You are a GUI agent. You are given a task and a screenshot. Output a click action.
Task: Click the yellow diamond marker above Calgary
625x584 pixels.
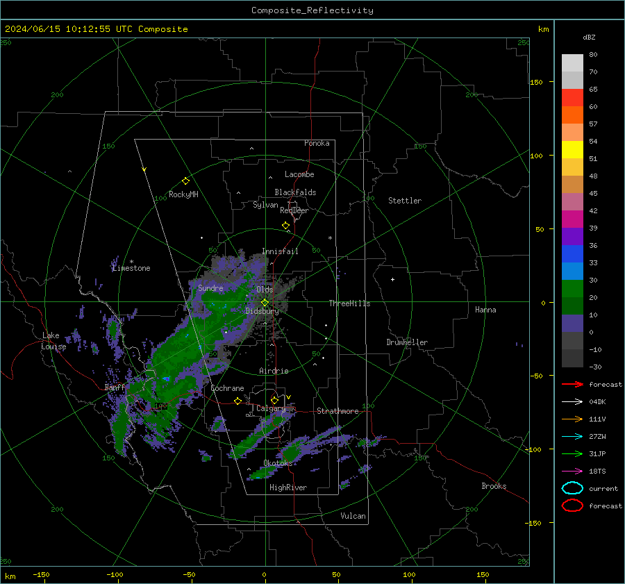pyautogui.click(x=274, y=400)
